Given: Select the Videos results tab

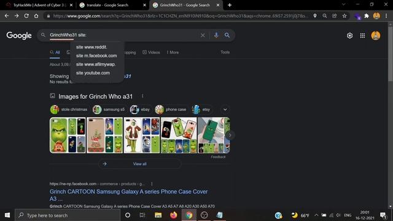Looking at the screenshot, I should click(151, 52).
